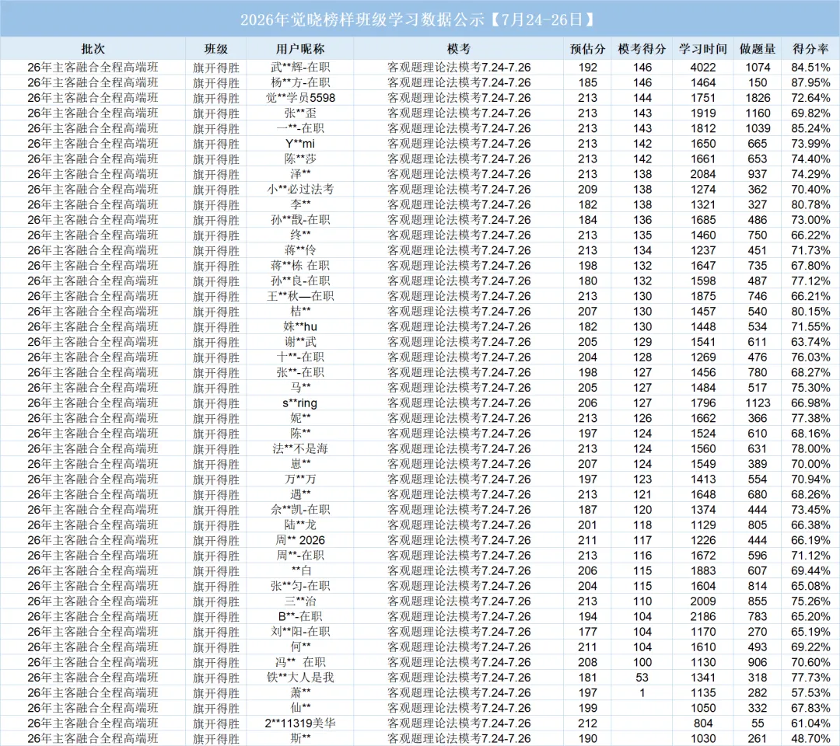The image size is (840, 746).
Task: Select question count 1074
Action: (x=758, y=68)
